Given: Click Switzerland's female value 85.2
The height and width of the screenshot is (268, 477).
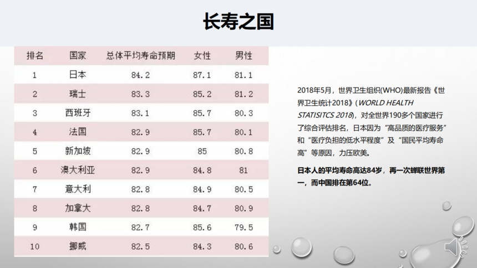Looking at the screenshot, I should click(x=202, y=94).
